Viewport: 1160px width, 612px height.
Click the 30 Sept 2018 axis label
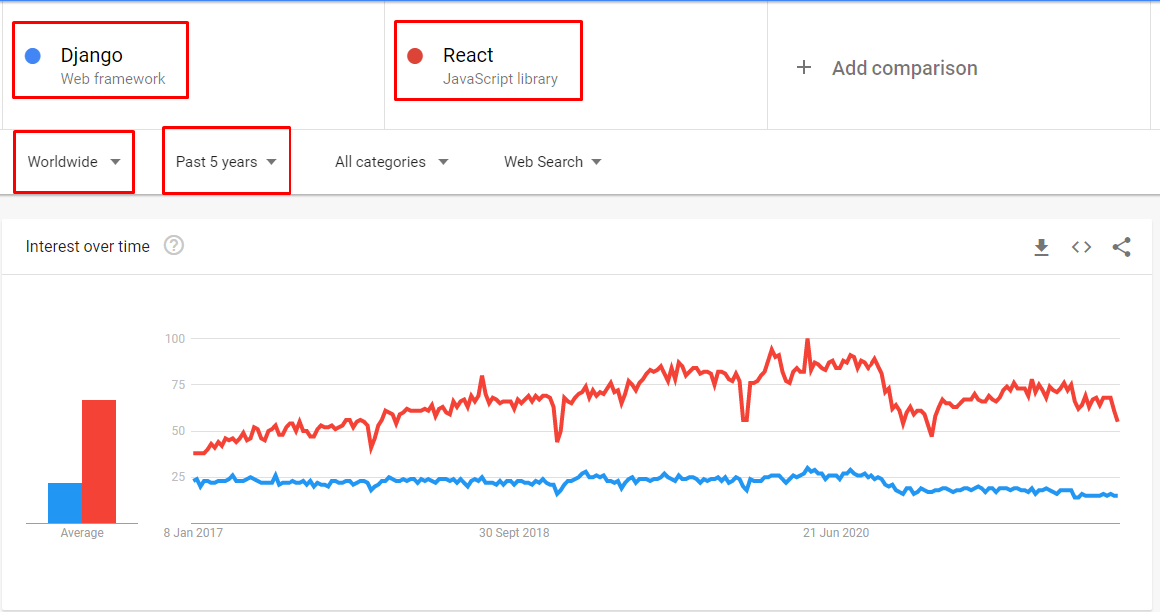pos(514,533)
